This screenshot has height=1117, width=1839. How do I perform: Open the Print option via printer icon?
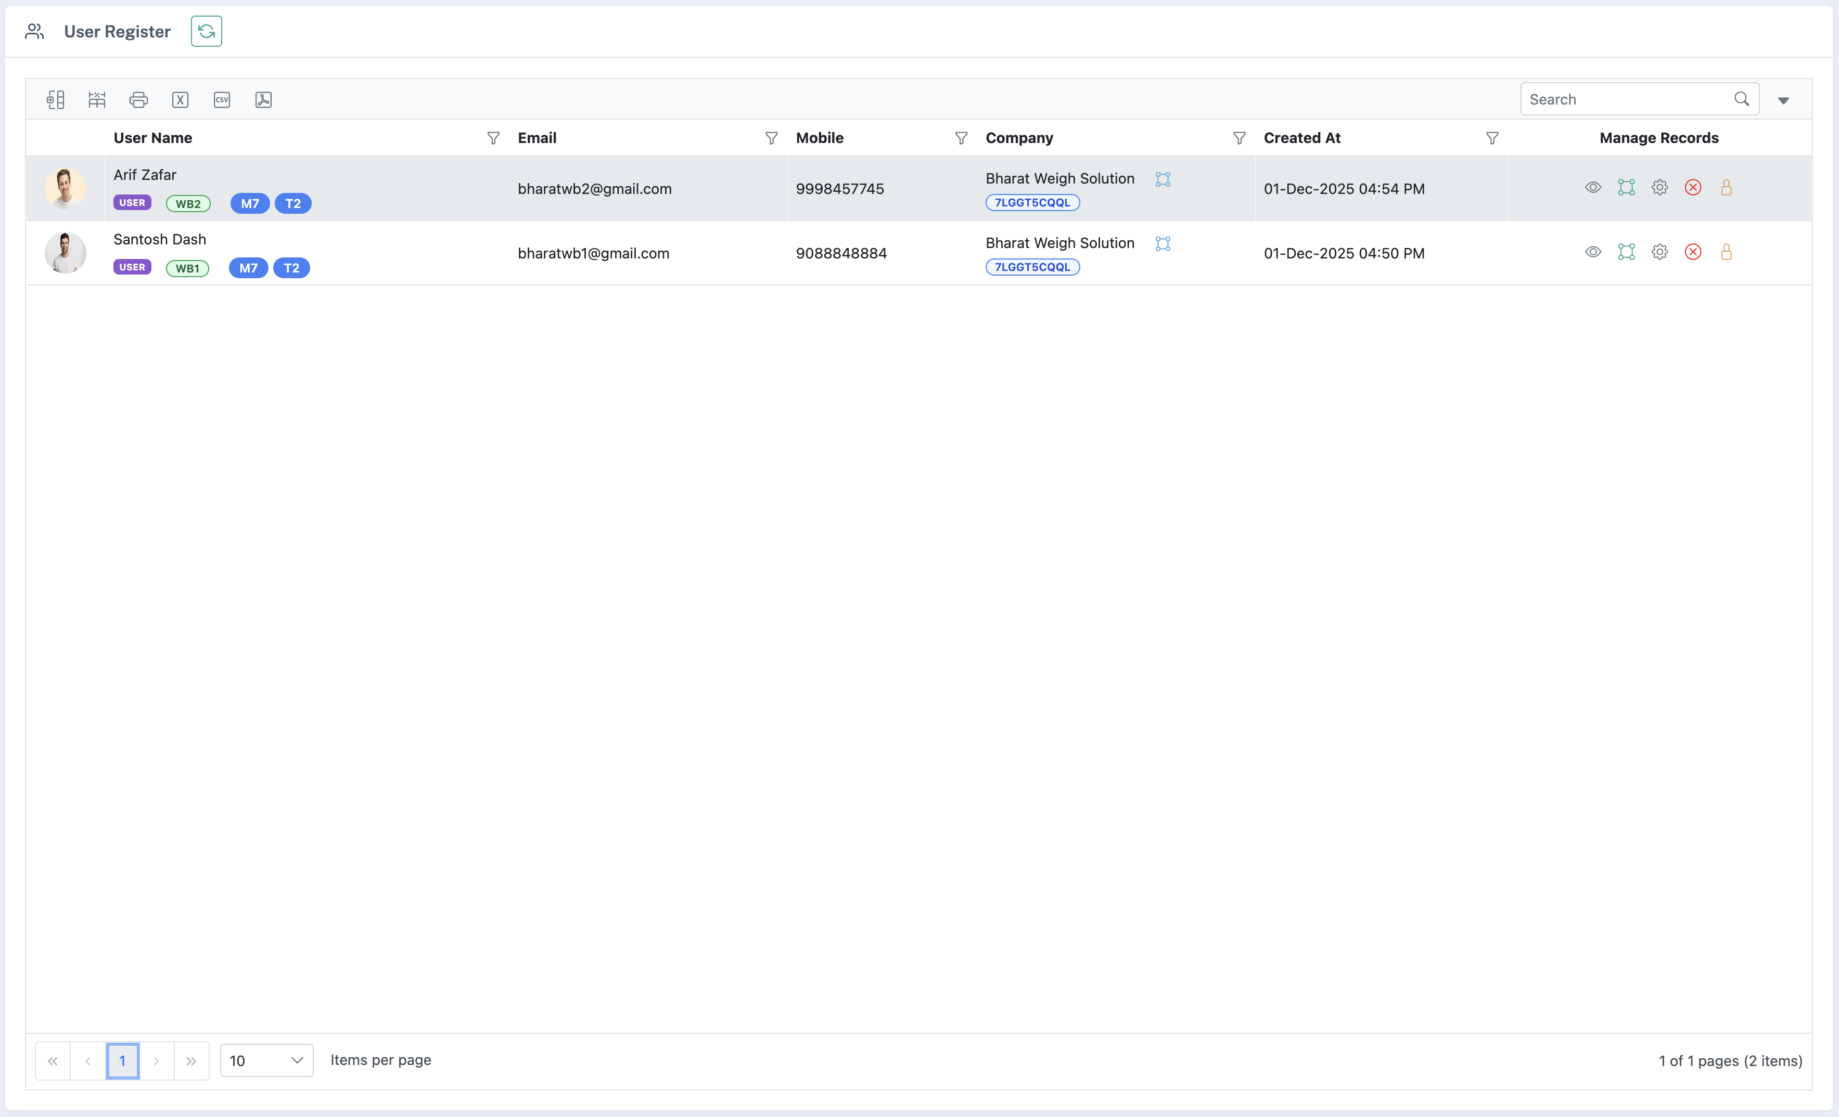[138, 99]
